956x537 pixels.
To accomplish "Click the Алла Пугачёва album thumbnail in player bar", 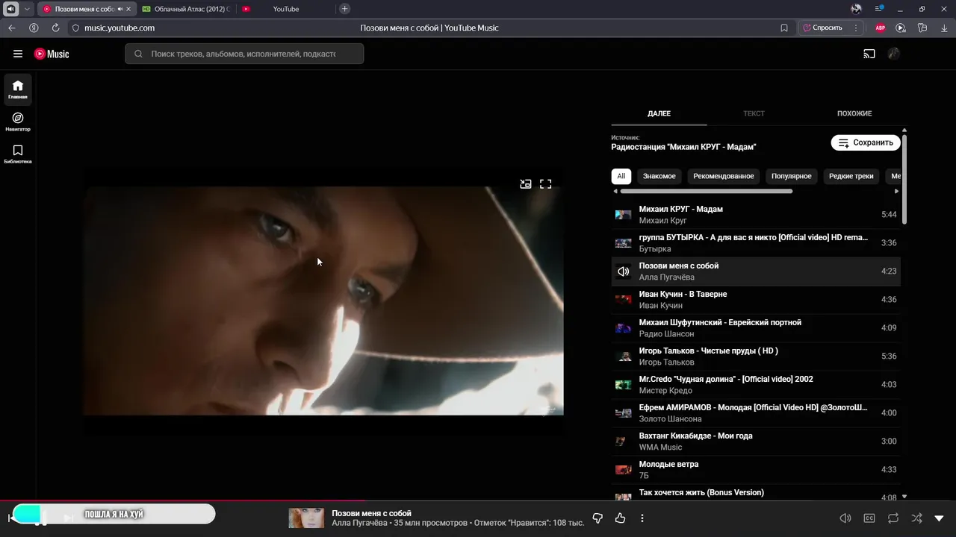I will click(x=306, y=518).
